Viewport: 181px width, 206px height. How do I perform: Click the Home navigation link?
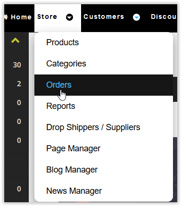point(21,17)
